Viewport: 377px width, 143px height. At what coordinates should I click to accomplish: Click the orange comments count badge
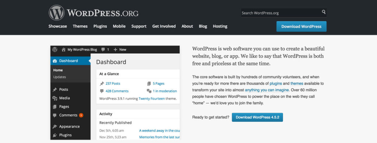pos(81,115)
